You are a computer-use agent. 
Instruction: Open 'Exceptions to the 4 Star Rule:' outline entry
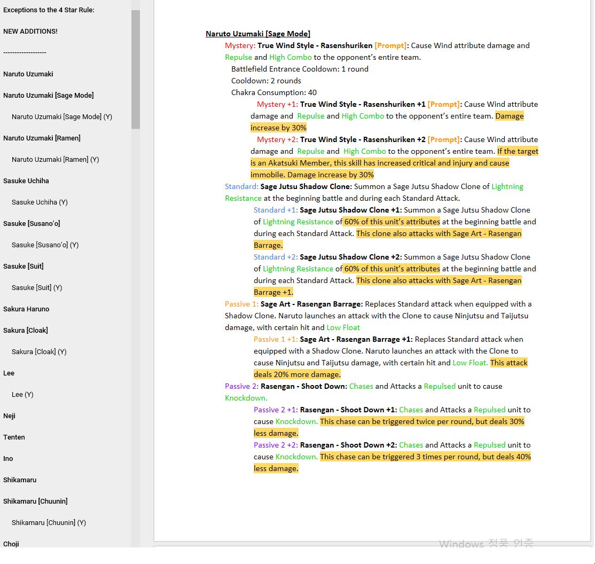point(49,10)
